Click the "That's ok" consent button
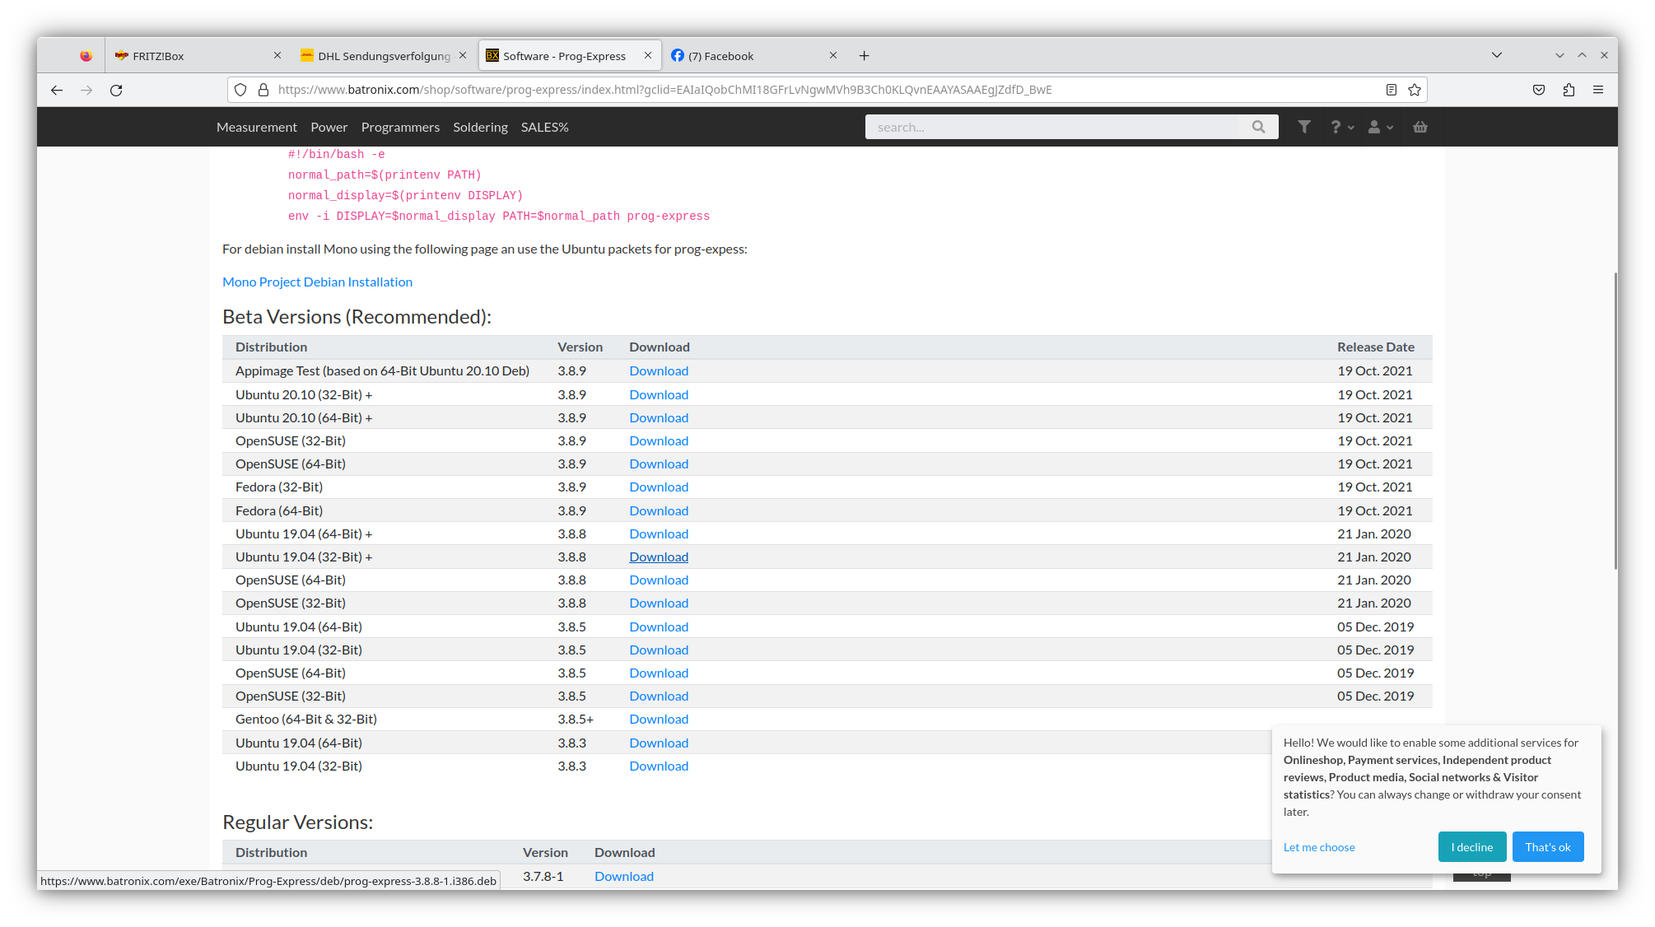Screen dimensions: 1655x927 [1547, 847]
